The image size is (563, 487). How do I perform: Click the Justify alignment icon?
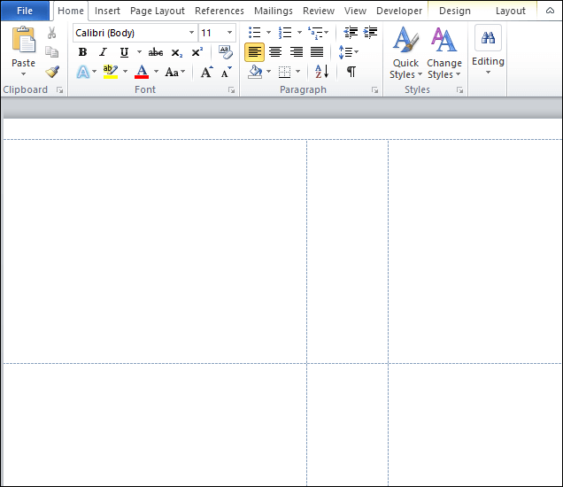(x=317, y=52)
